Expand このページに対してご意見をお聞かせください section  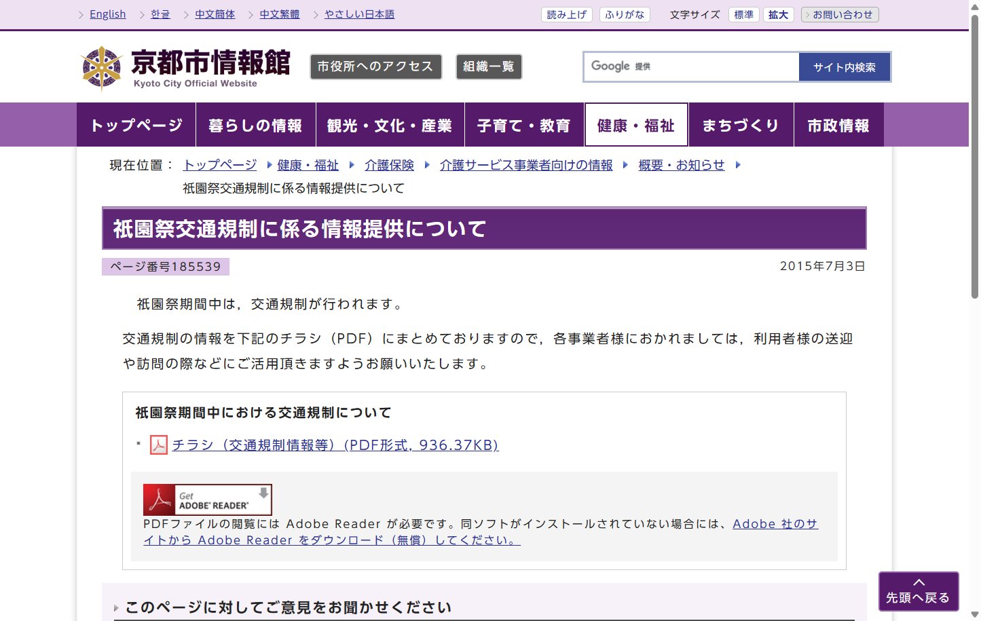[289, 607]
